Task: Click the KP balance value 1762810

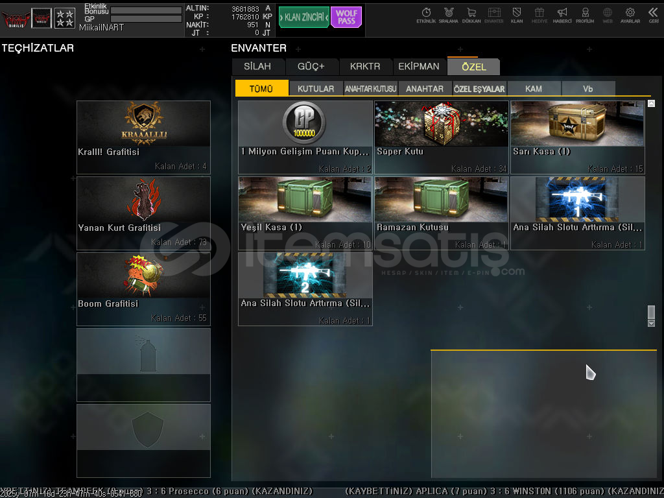Action: (245, 16)
